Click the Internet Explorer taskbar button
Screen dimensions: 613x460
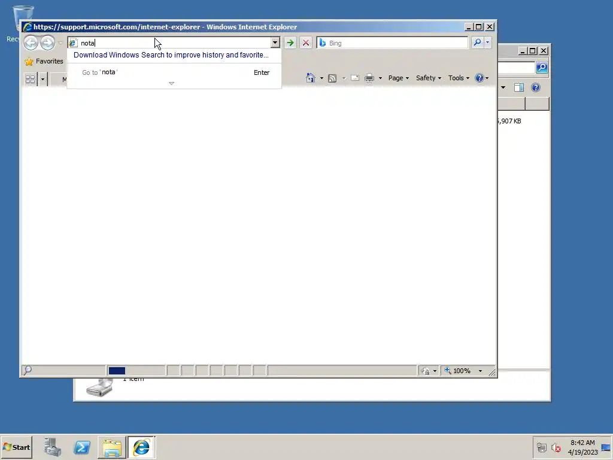(141, 447)
